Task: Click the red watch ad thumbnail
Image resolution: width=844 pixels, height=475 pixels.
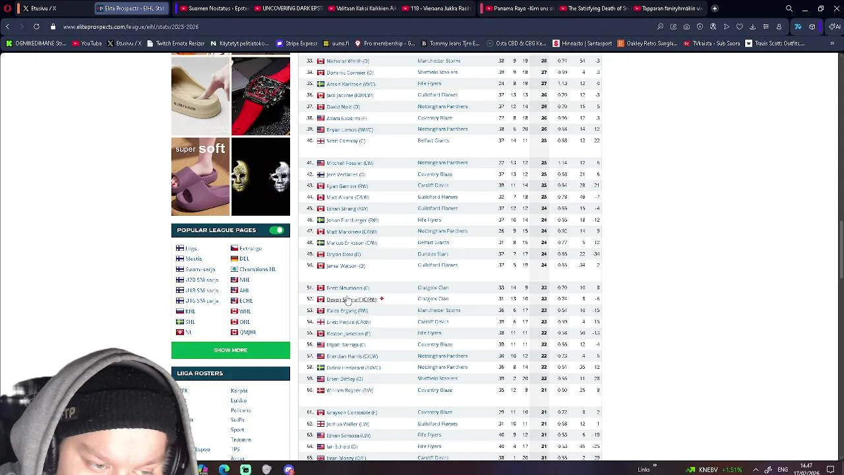Action: pyautogui.click(x=260, y=96)
